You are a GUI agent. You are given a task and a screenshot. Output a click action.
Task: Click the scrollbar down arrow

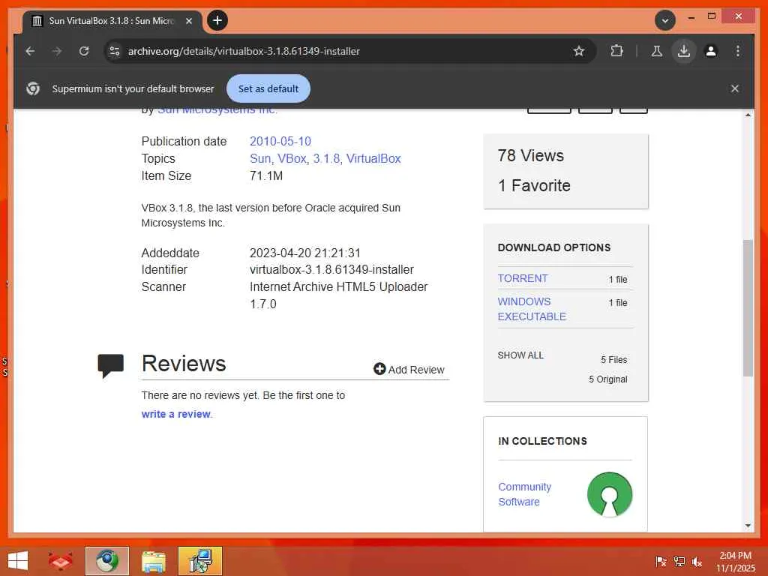click(x=748, y=526)
